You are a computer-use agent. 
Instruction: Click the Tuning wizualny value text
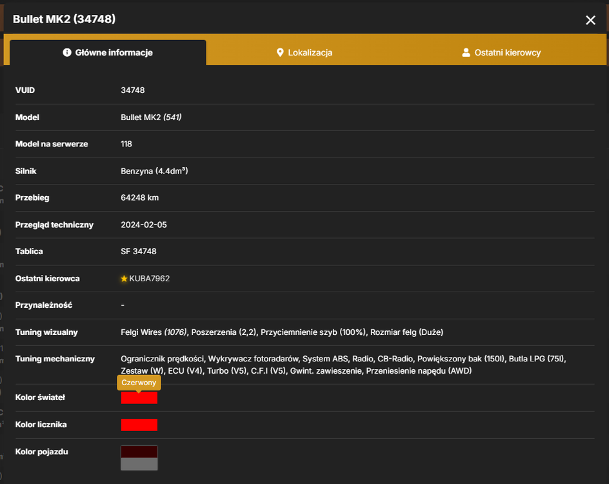282,332
